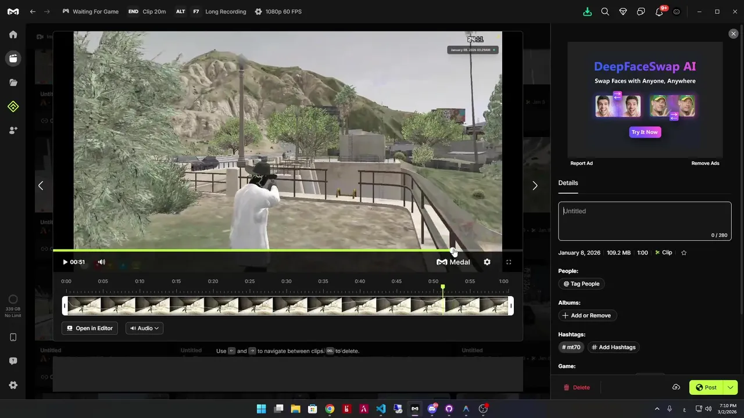744x418 pixels.
Task: Click Tag People button
Action: [x=581, y=284]
